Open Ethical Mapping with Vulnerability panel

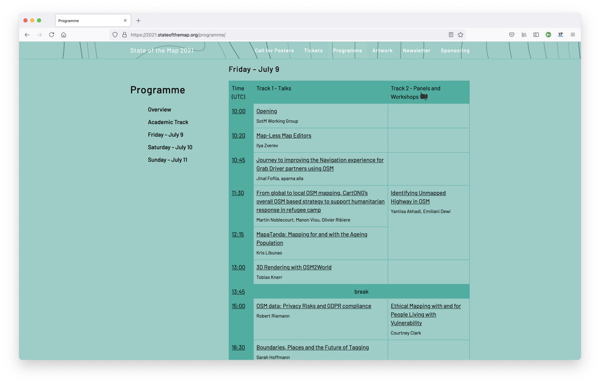(x=426, y=314)
